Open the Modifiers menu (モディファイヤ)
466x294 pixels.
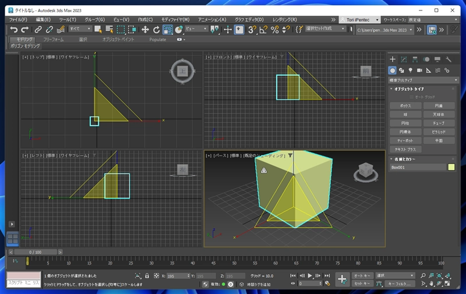pos(175,20)
